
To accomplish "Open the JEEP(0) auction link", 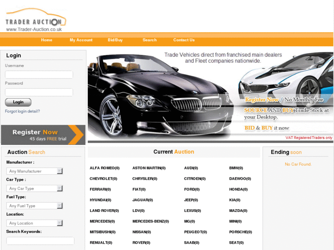I will pos(191,200).
